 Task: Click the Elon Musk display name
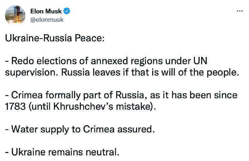coord(46,11)
